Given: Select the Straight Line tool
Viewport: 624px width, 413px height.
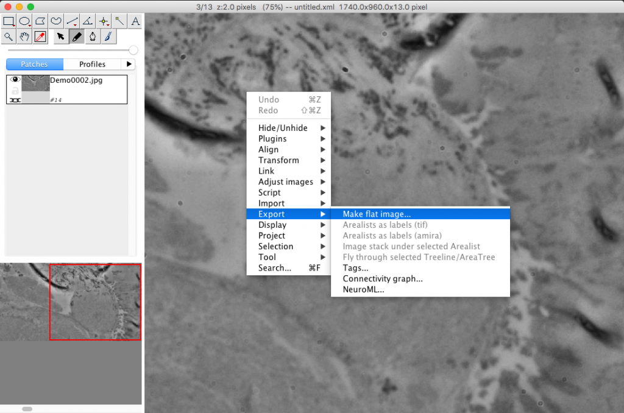Looking at the screenshot, I should point(72,21).
